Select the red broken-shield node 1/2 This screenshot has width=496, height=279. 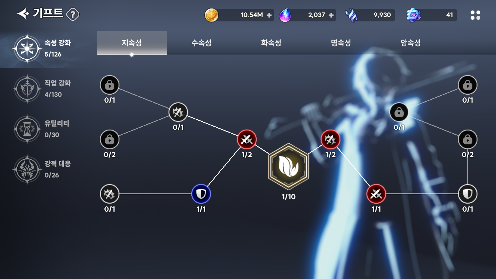(x=330, y=139)
